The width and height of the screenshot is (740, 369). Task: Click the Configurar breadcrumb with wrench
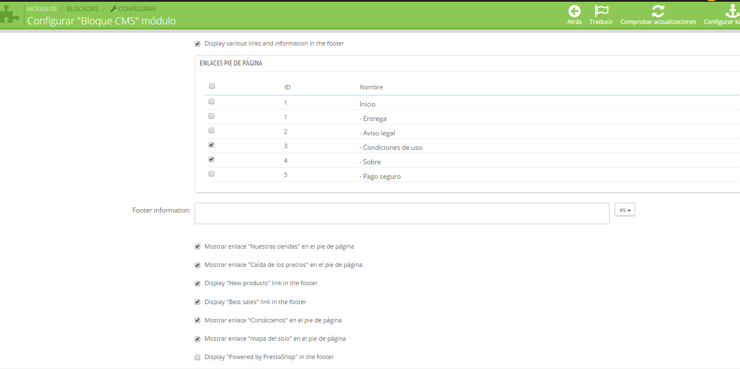pyautogui.click(x=133, y=9)
